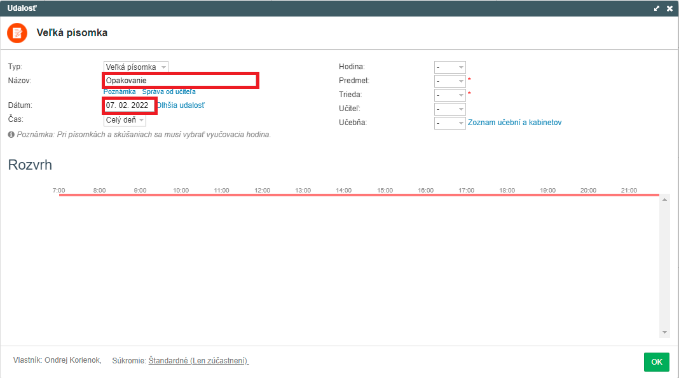Confirm with the green OK button
Image resolution: width=679 pixels, height=378 pixels.
(657, 362)
